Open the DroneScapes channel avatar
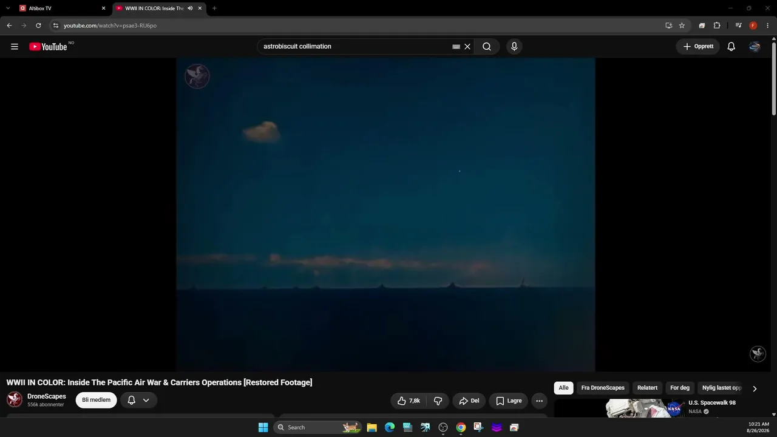Image resolution: width=777 pixels, height=437 pixels. pyautogui.click(x=15, y=399)
